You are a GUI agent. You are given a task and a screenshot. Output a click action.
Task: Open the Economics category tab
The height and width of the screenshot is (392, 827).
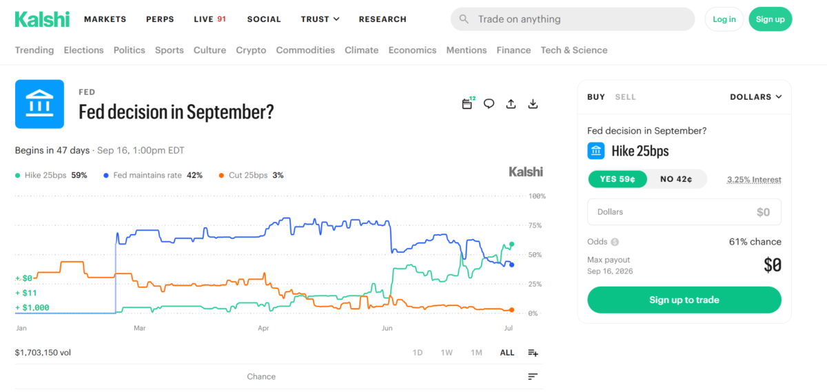click(412, 50)
